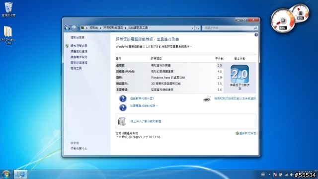Open 調整電源設定 in the sidebar

(x=79, y=57)
